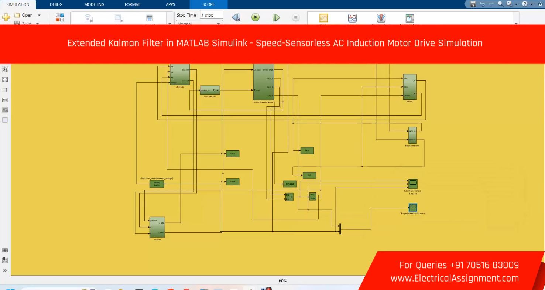Click the Stop Time input field
Image resolution: width=545 pixels, height=290 pixels.
point(212,15)
